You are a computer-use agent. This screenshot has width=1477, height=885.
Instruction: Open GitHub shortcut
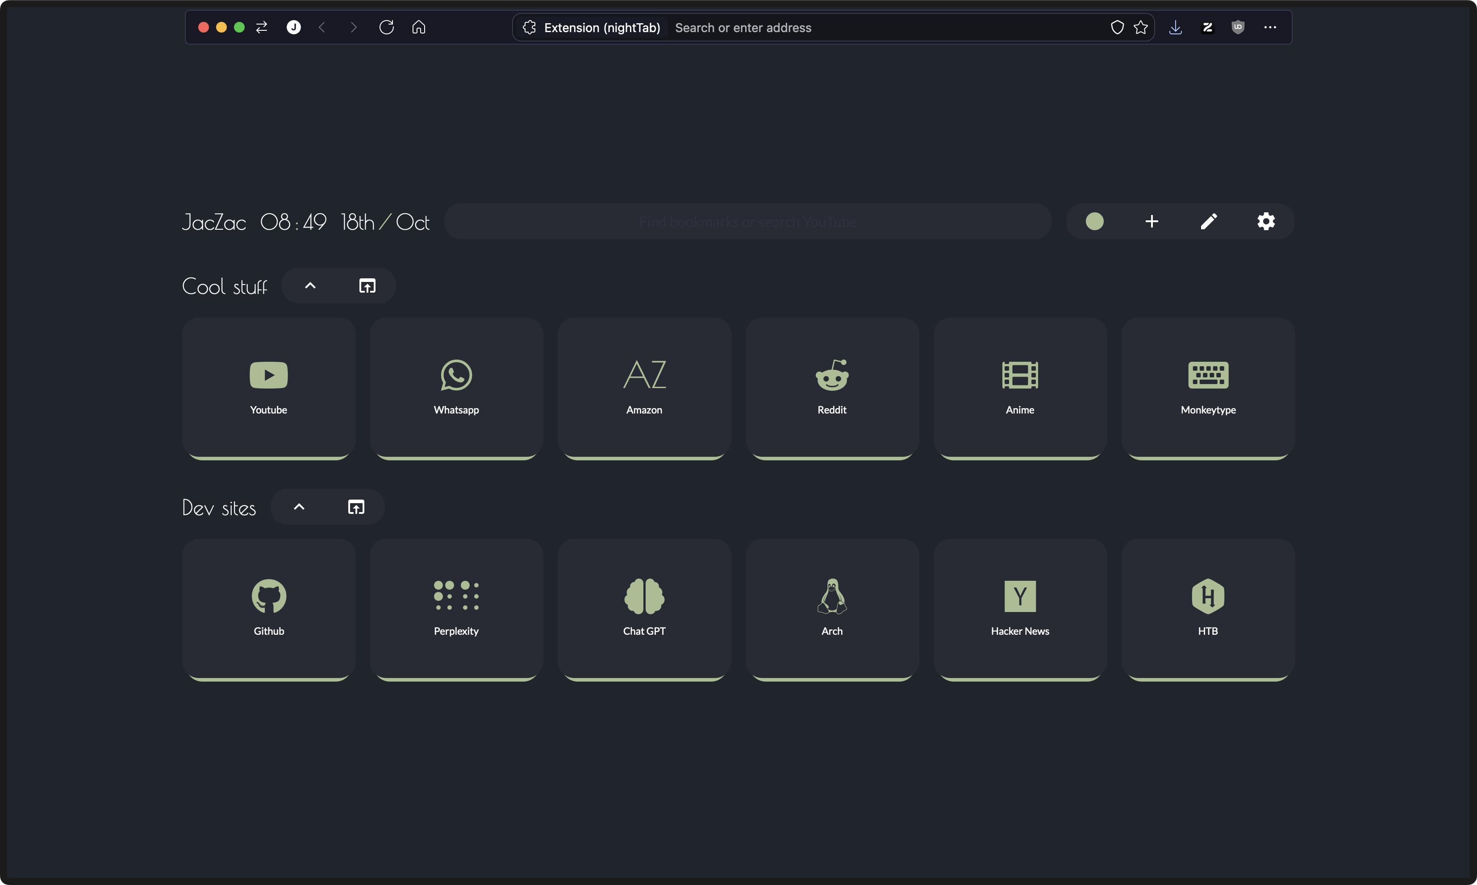[268, 609]
